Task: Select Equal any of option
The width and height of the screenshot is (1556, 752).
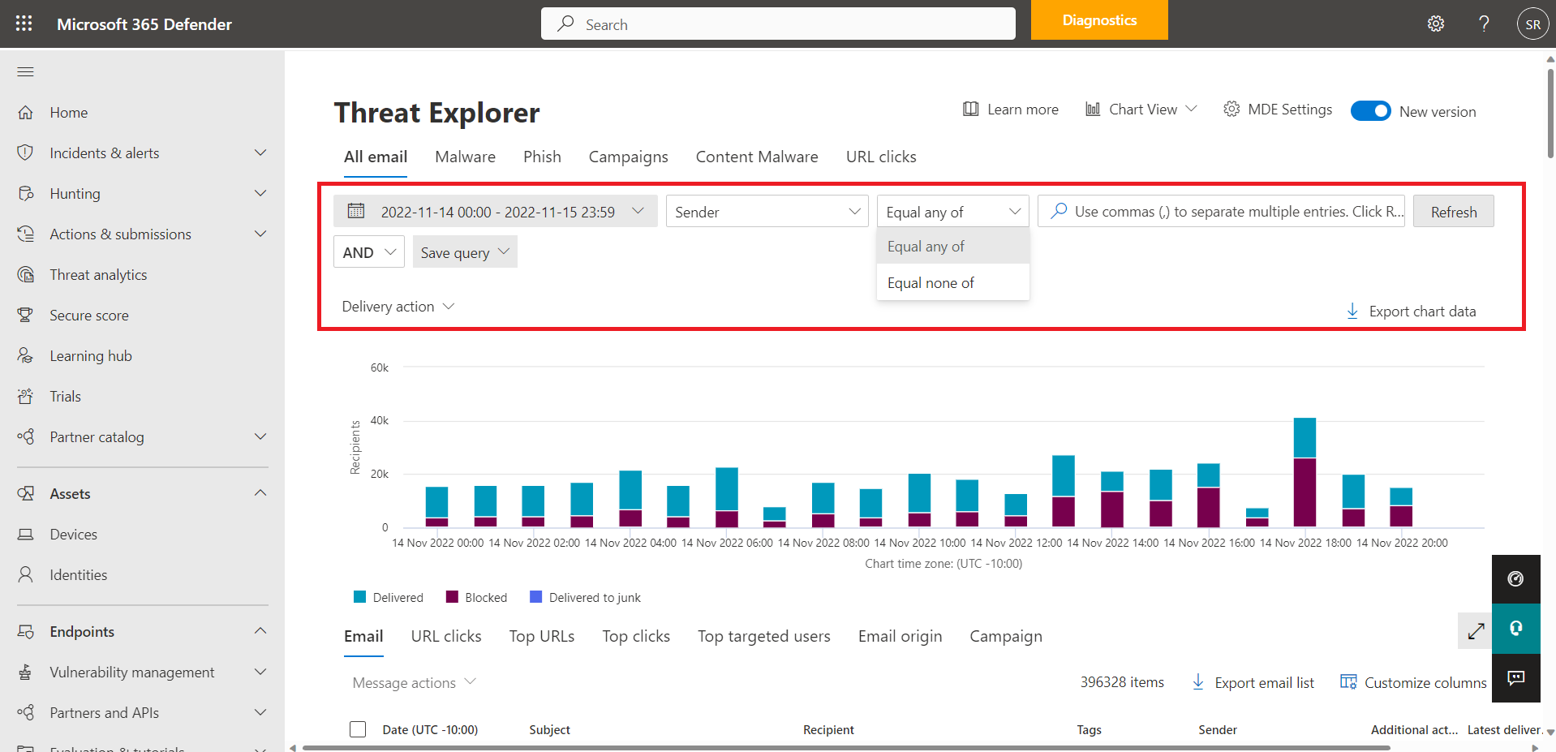Action: 953,246
